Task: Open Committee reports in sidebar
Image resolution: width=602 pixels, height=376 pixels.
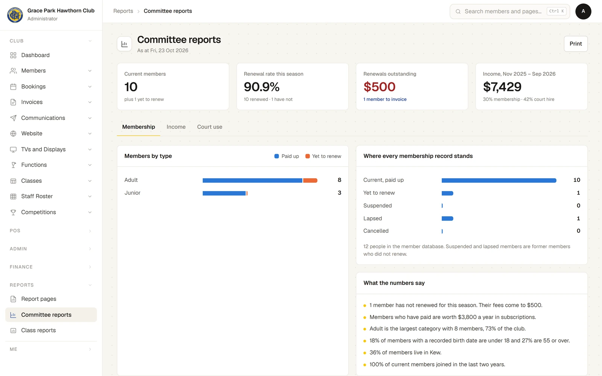Action: click(x=51, y=315)
